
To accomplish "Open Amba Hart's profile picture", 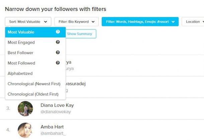I will pyautogui.click(x=25, y=130).
